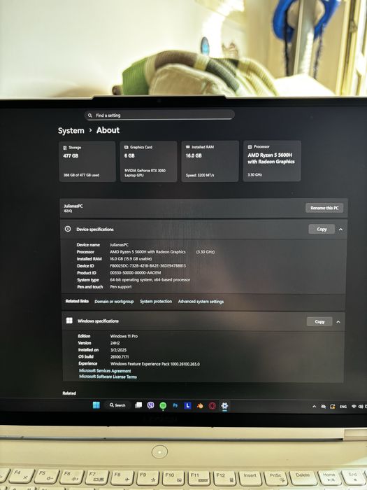367x490 pixels.
Task: Click the Device specifications info icon
Action: click(x=68, y=229)
